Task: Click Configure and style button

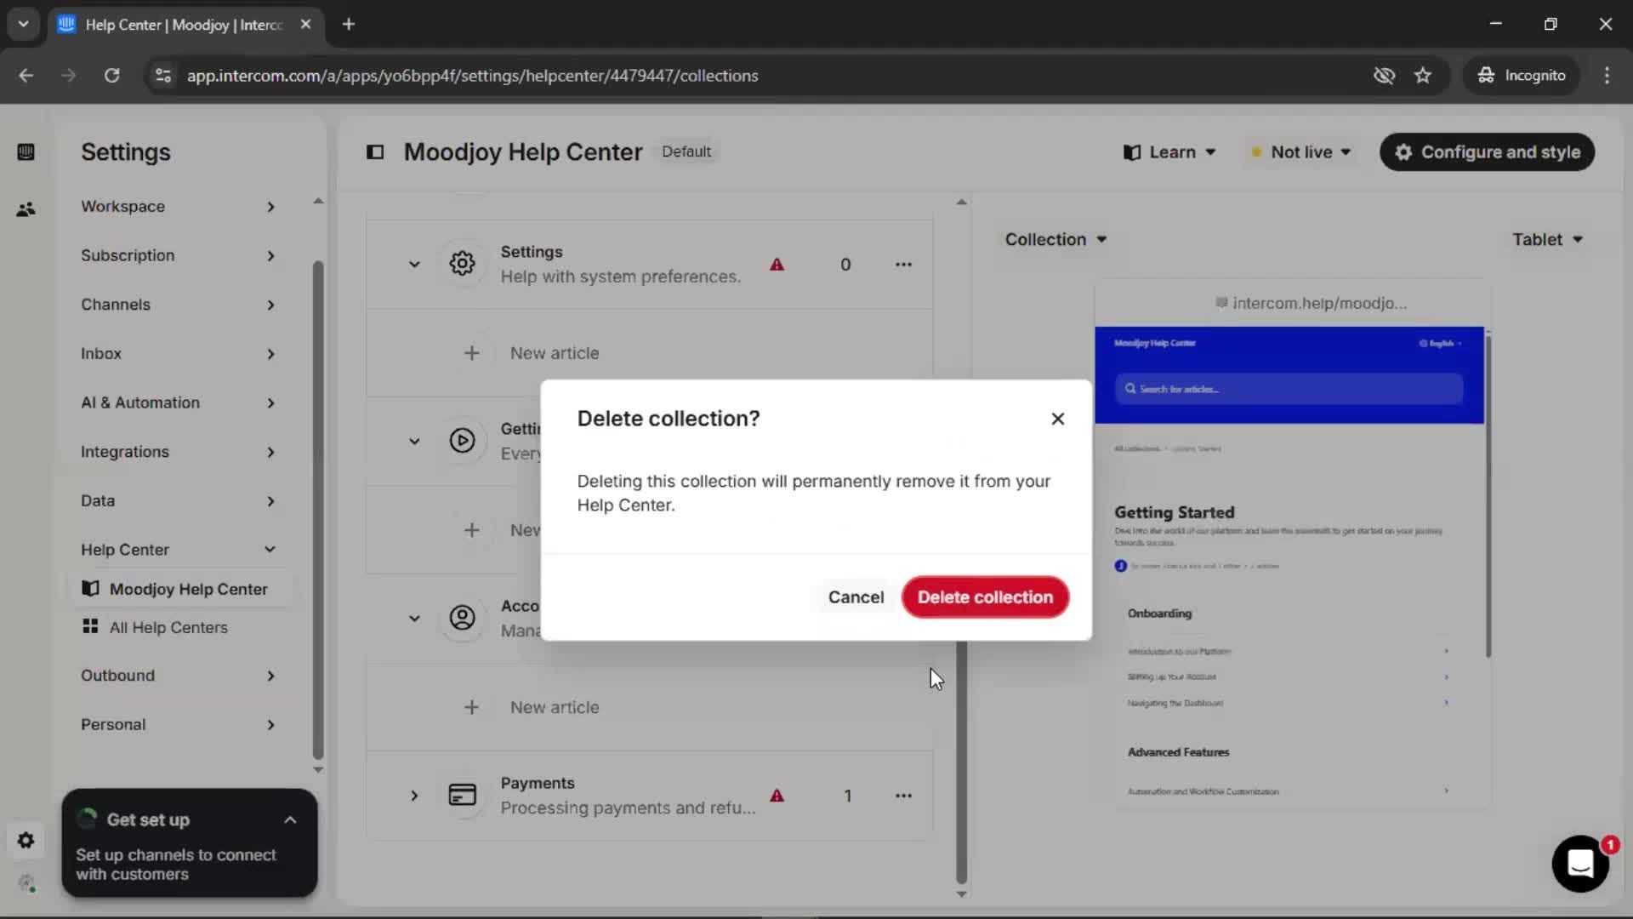Action: click(1487, 152)
